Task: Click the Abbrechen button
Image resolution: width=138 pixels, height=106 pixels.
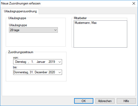Action: pyautogui.click(x=105, y=101)
